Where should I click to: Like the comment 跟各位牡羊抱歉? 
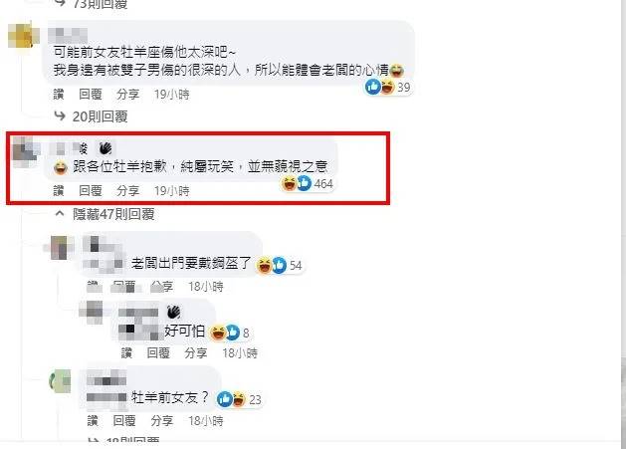[x=59, y=191]
